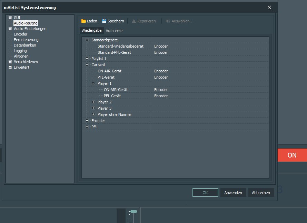Toggle the red ON button in main window
Screen dimensions: 307x223
pos(292,155)
